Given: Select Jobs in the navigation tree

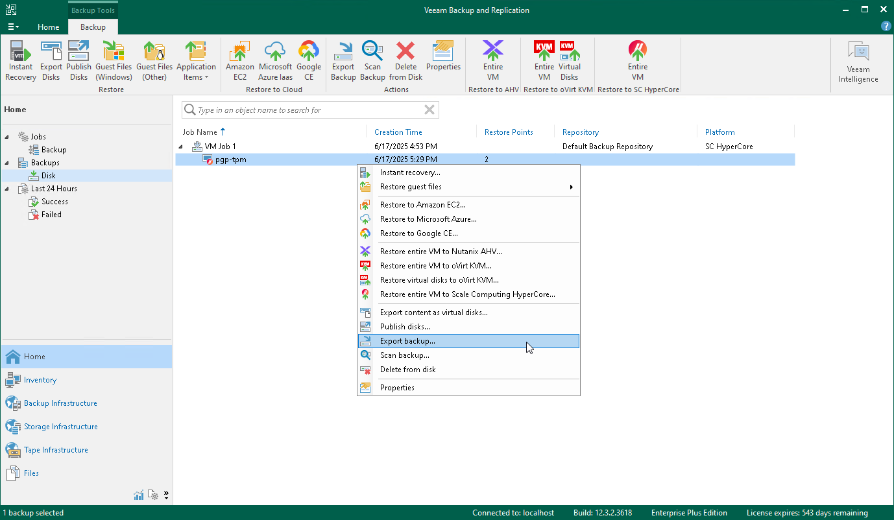Looking at the screenshot, I should pyautogui.click(x=38, y=137).
